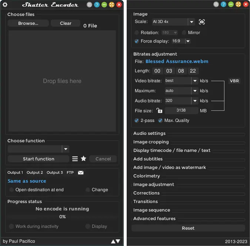Click the grid icon in right settings window

(216, 4)
